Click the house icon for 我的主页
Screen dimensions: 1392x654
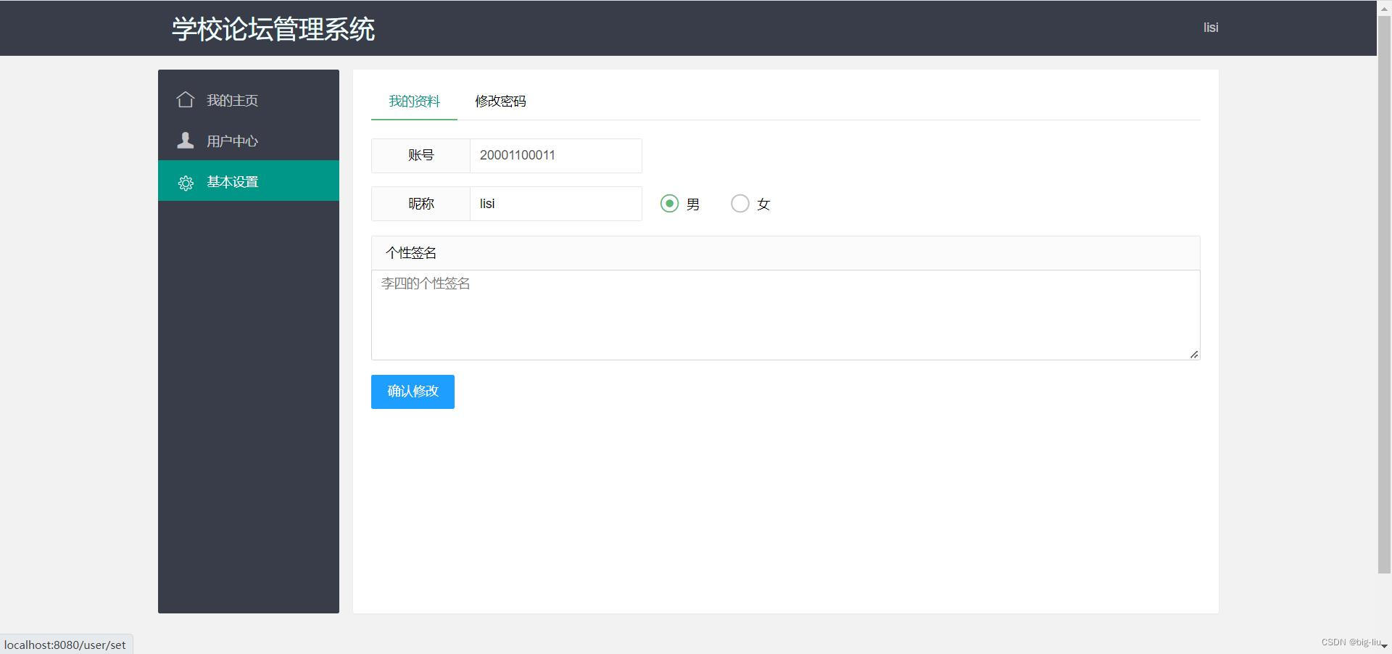[x=186, y=99]
